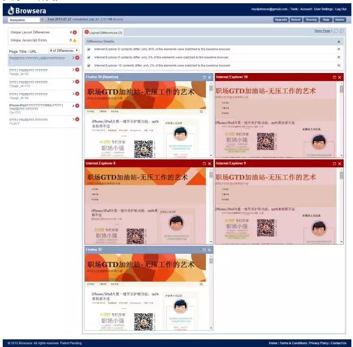Screen dimensions: 353x347
Task: Maximize the Internet Explorer 10 screenshot panel
Action: pos(333,77)
